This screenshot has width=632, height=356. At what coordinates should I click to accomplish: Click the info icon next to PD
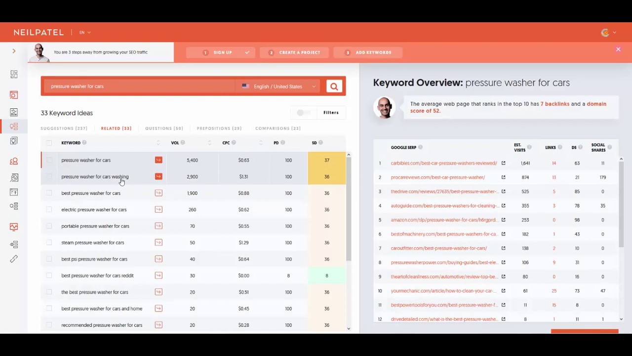pyautogui.click(x=283, y=143)
